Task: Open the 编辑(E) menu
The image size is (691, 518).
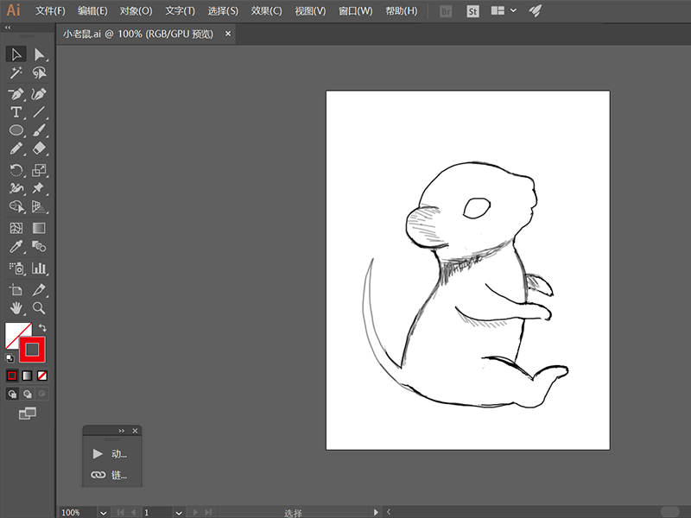Action: point(92,11)
